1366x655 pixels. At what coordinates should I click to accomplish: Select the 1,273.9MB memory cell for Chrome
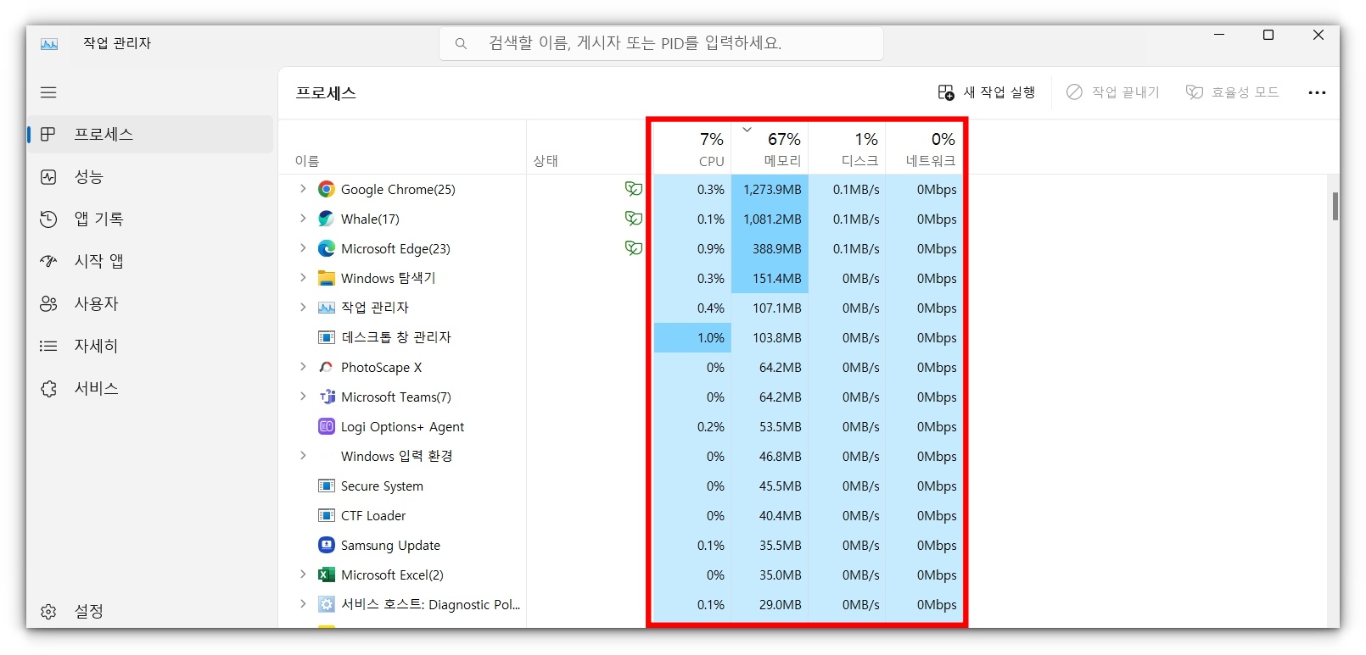pyautogui.click(x=770, y=189)
